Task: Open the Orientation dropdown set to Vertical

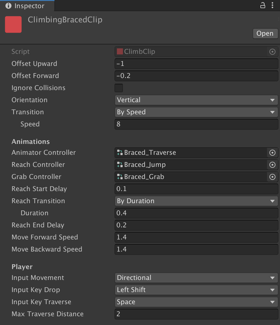Action: coord(196,100)
